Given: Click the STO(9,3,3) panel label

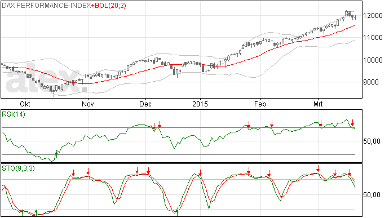Looking at the screenshot, I should click(18, 168).
